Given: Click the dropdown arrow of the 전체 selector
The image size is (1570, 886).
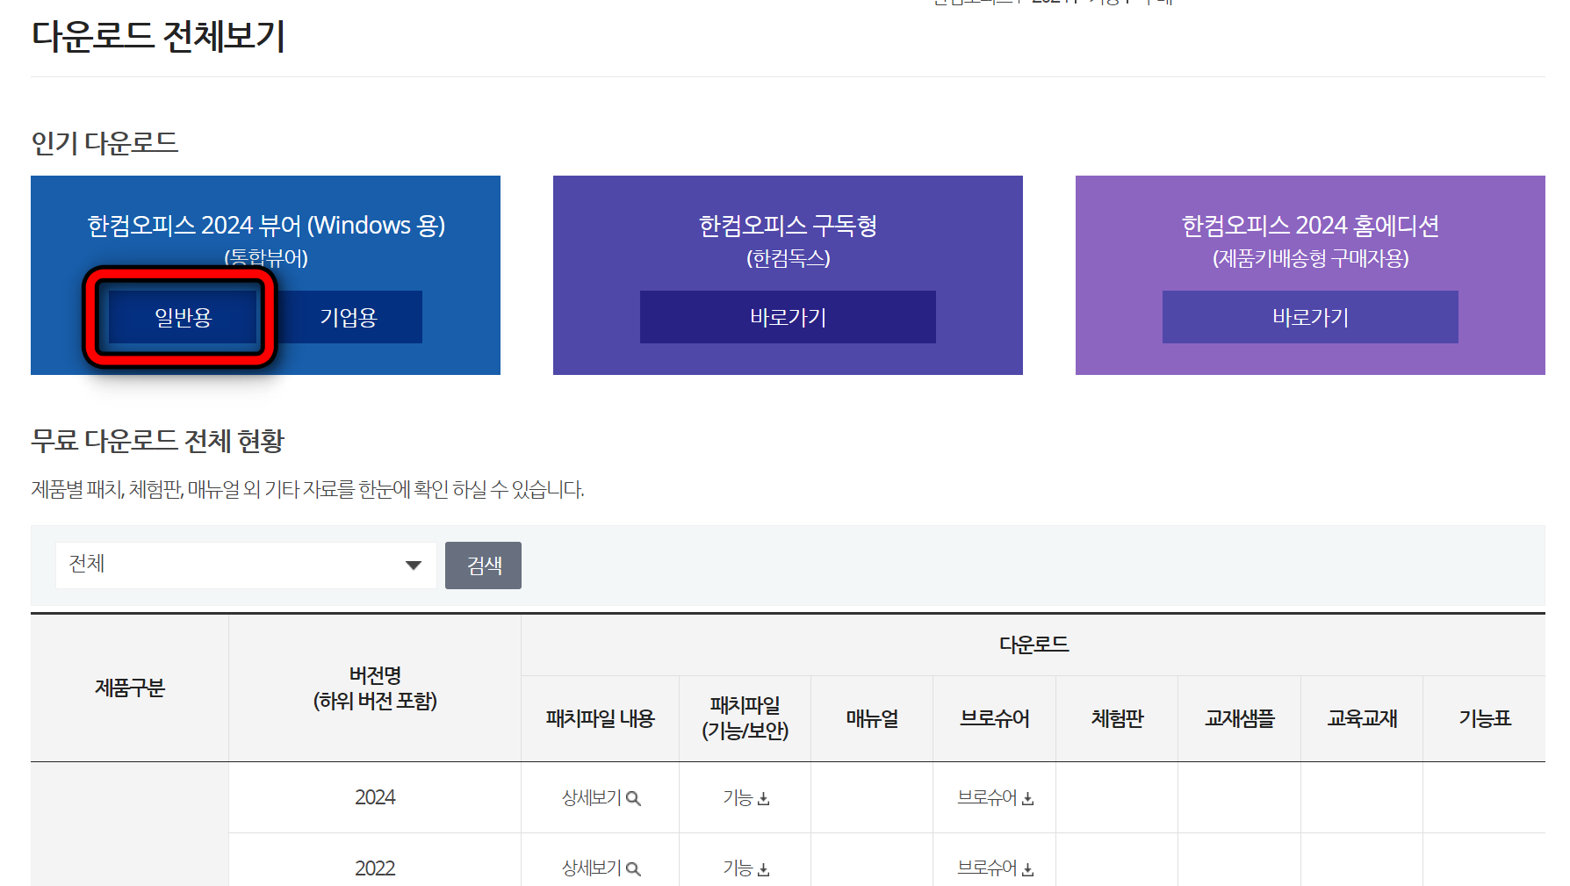Looking at the screenshot, I should pos(414,565).
